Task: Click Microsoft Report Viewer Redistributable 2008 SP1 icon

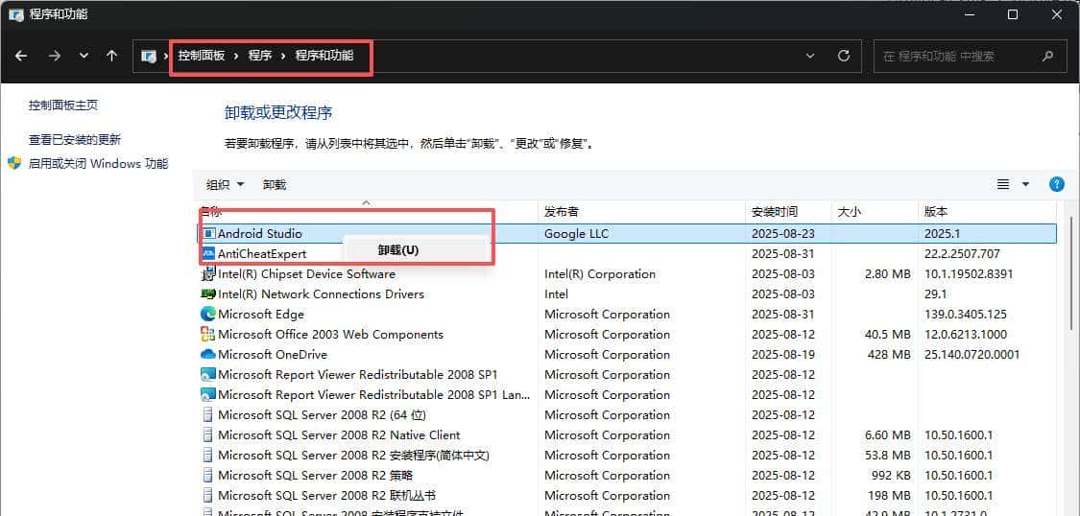Action: [208, 375]
